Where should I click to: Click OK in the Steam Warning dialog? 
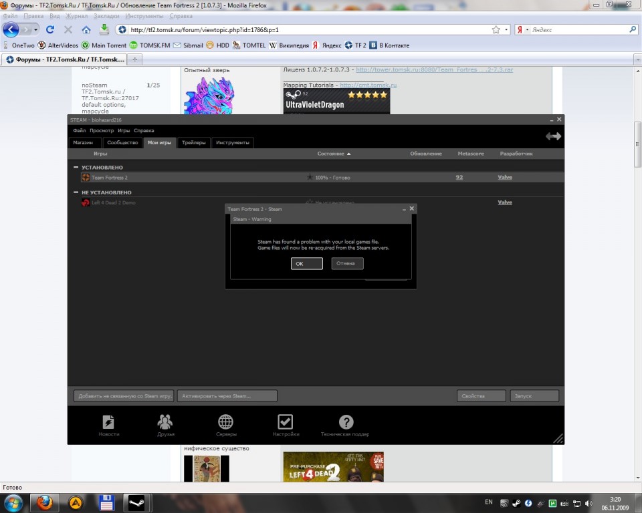(307, 263)
